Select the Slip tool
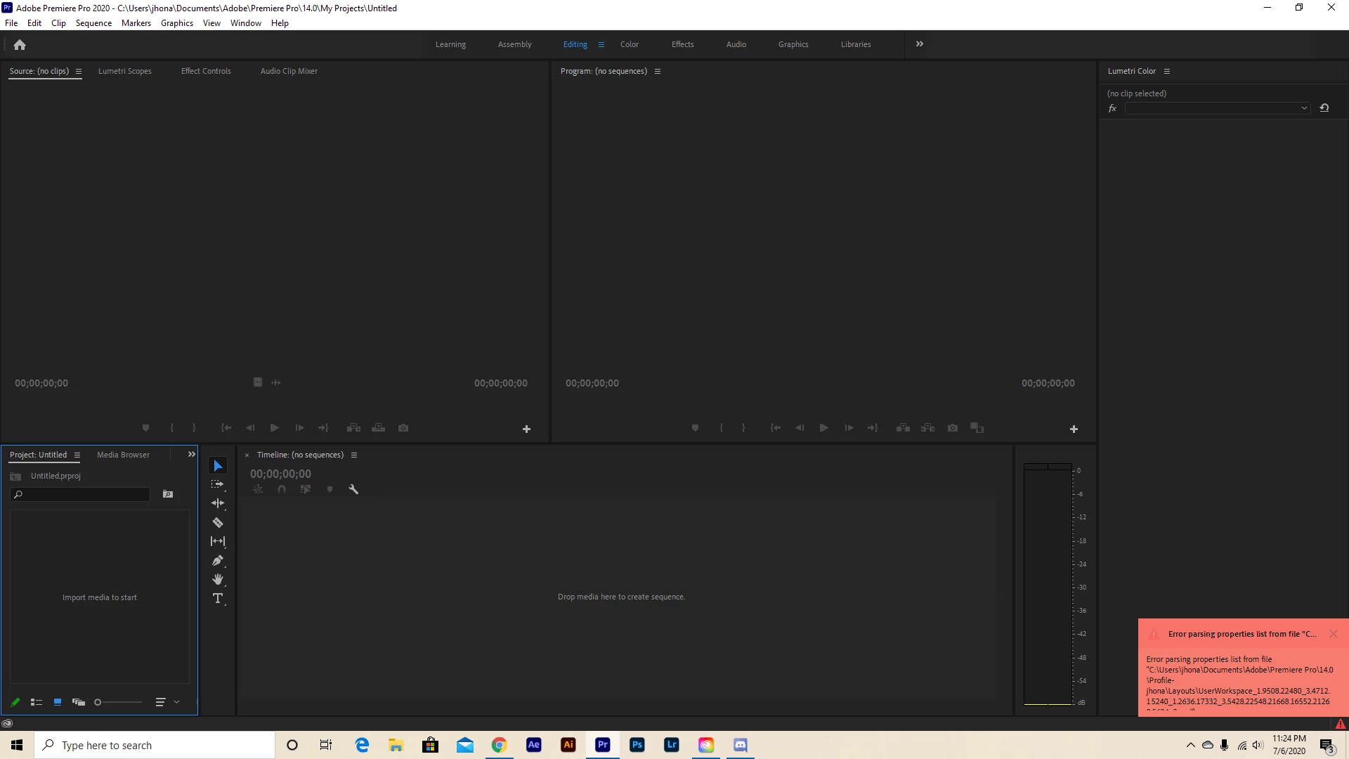The image size is (1349, 759). click(218, 542)
